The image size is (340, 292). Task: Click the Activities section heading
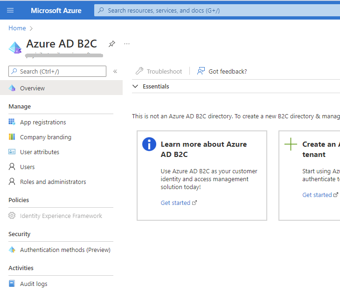21,268
